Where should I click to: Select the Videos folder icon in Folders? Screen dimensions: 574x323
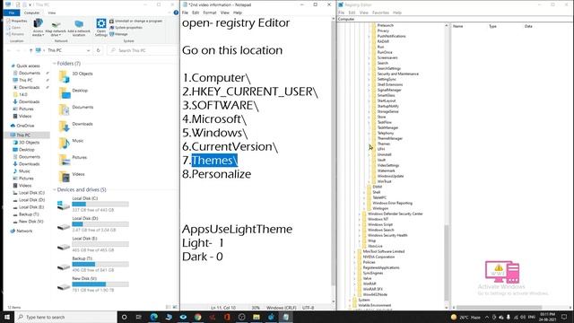coord(64,177)
